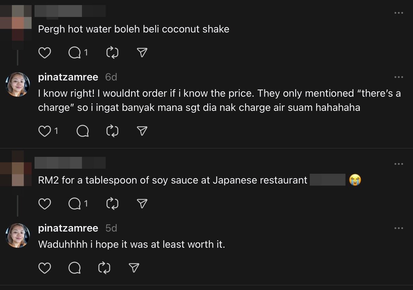The width and height of the screenshot is (413, 290).
Task: Reply to the "I know right!" post
Action: pyautogui.click(x=83, y=131)
